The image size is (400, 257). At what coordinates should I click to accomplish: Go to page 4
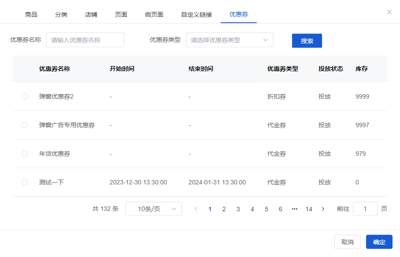click(x=252, y=209)
